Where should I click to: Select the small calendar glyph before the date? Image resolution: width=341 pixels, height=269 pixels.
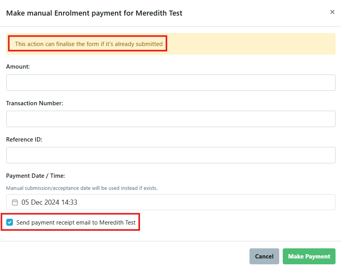[14, 202]
